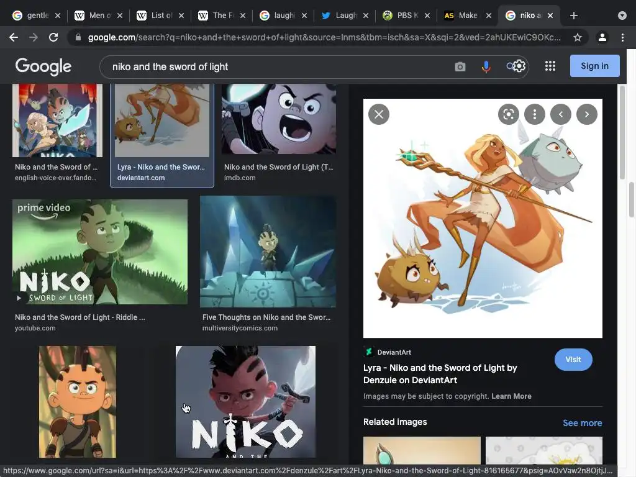Click the page vertical scrollbar thumb
Image resolution: width=636 pixels, height=477 pixels.
click(x=632, y=200)
